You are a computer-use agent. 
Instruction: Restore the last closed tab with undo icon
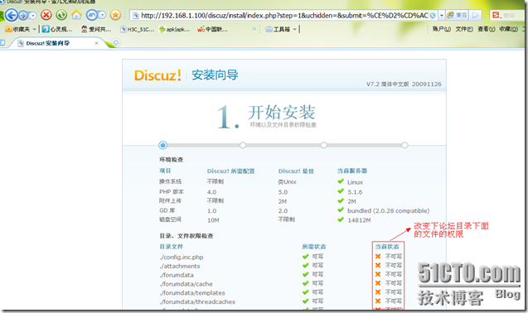click(x=91, y=15)
